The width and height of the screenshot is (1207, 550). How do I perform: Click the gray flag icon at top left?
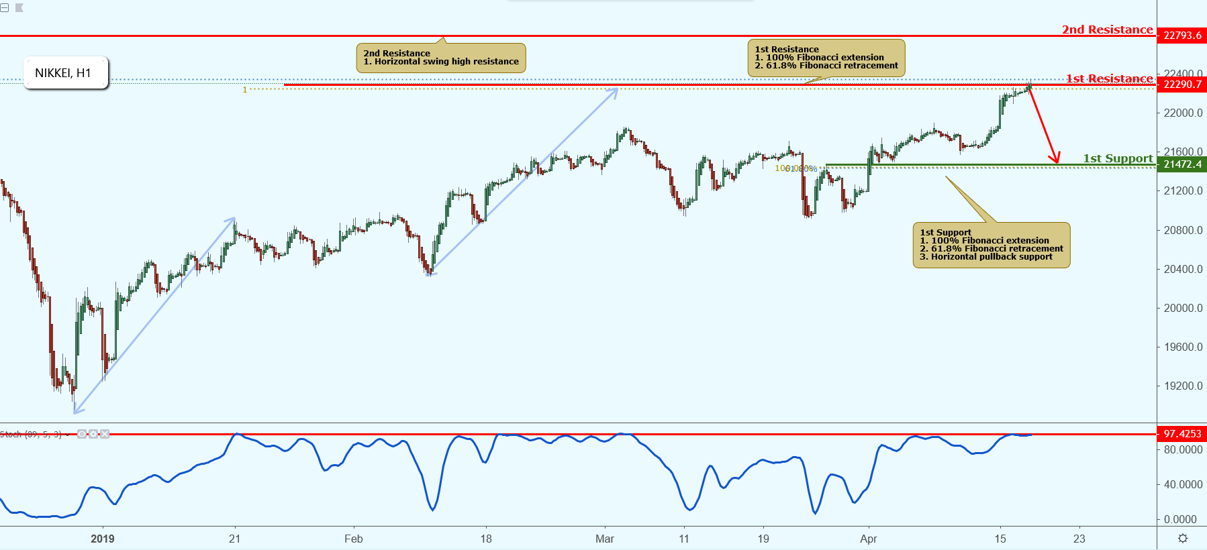pyautogui.click(x=19, y=8)
